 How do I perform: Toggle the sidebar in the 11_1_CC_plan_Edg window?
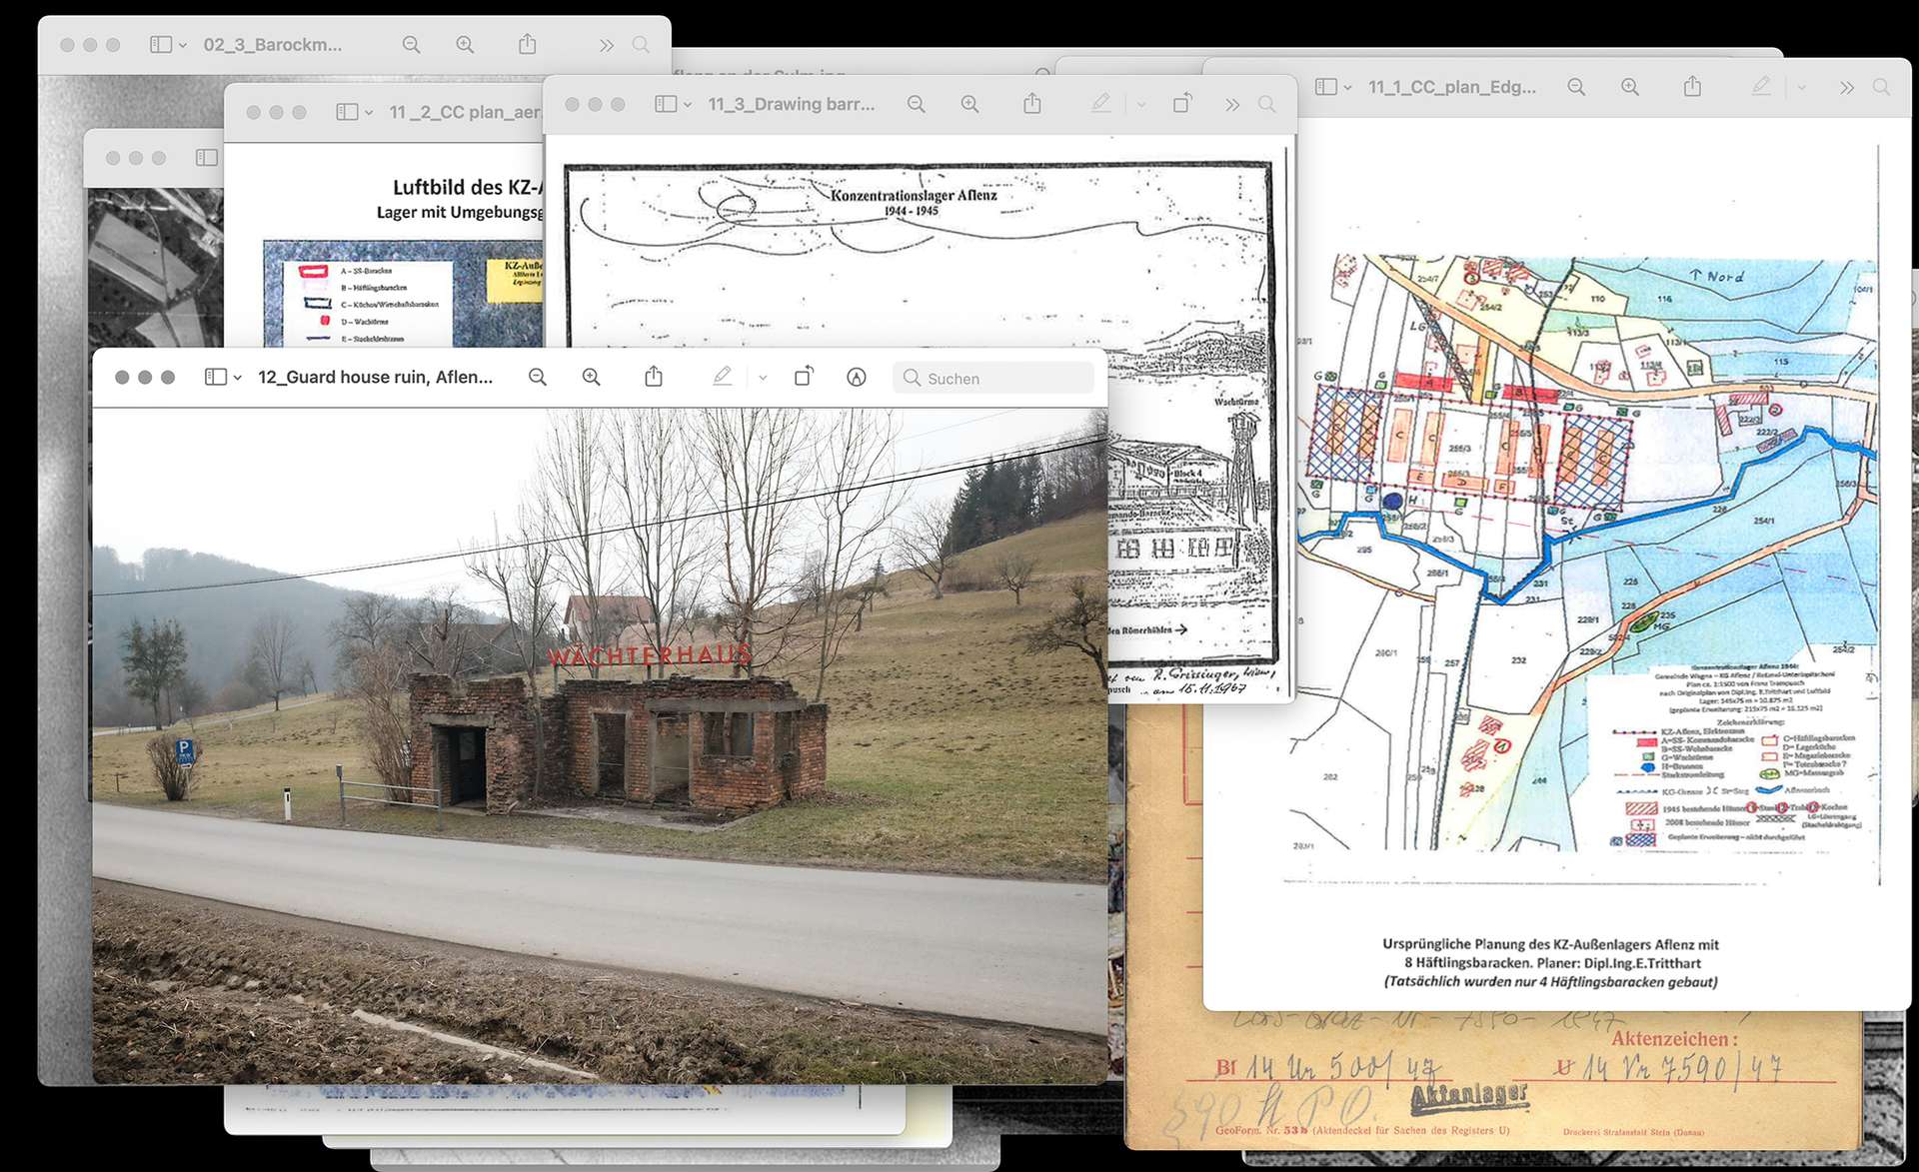[x=1325, y=87]
